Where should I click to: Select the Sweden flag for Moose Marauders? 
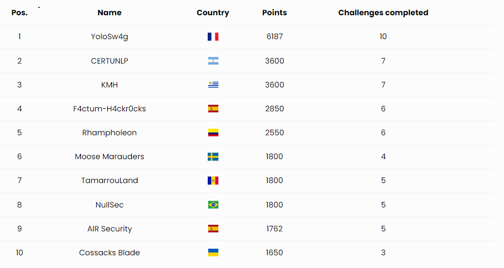click(x=213, y=157)
